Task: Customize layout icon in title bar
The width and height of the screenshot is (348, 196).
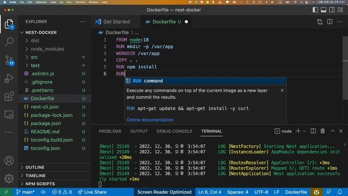Action: (340, 10)
